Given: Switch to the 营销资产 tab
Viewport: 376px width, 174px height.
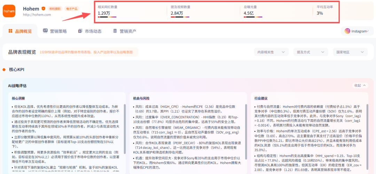Looking at the screenshot, I should click(125, 31).
